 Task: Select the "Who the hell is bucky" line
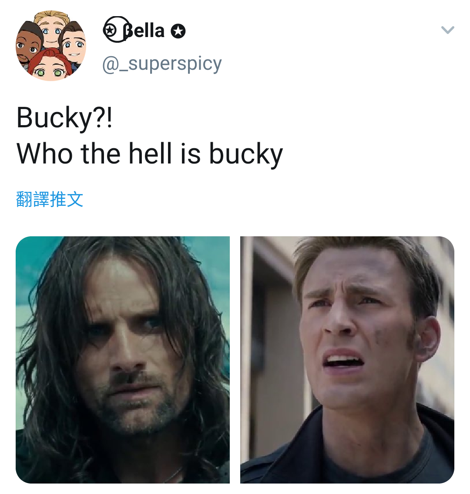pyautogui.click(x=150, y=154)
